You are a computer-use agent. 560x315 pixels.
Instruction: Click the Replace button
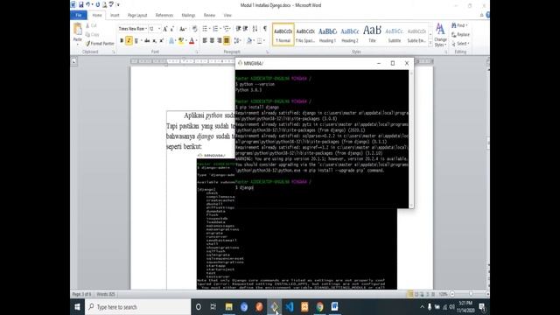coord(460,35)
